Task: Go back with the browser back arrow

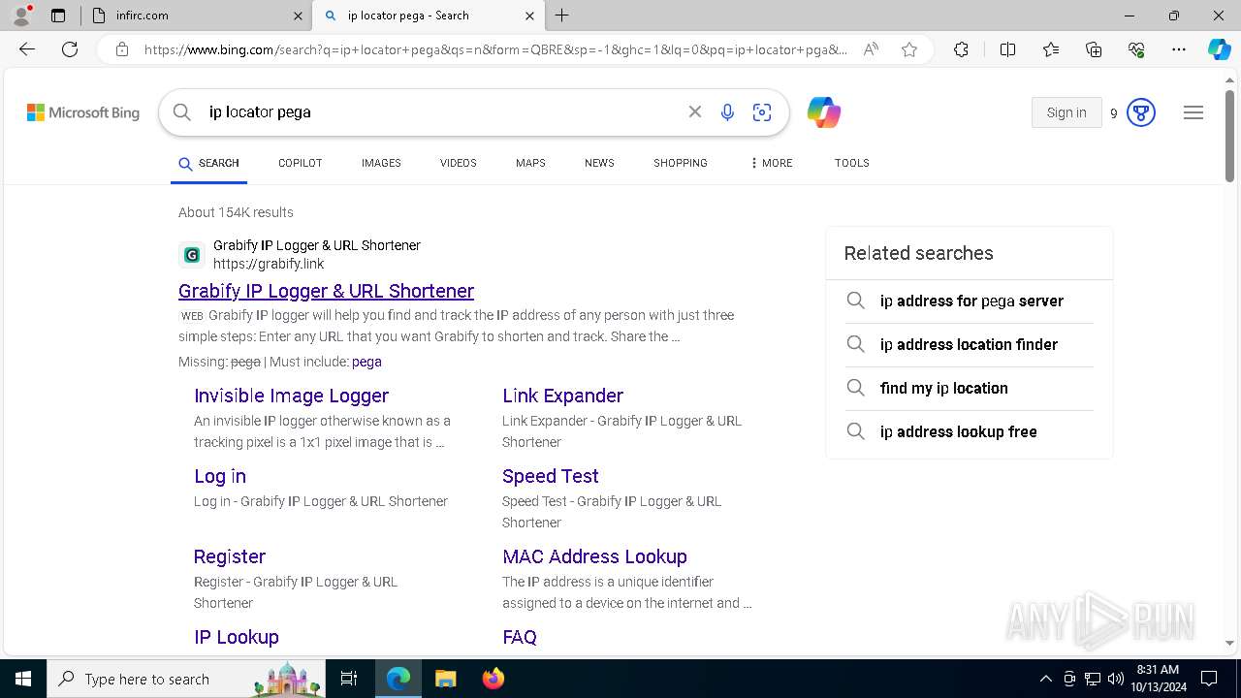Action: [x=27, y=49]
